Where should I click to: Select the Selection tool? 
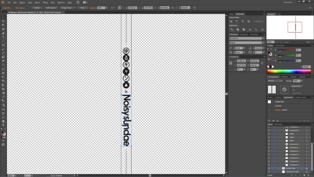pyautogui.click(x=3, y=17)
